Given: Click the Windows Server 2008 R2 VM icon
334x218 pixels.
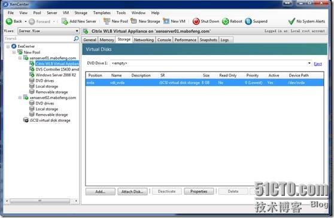Looking at the screenshot, I should coord(32,75).
